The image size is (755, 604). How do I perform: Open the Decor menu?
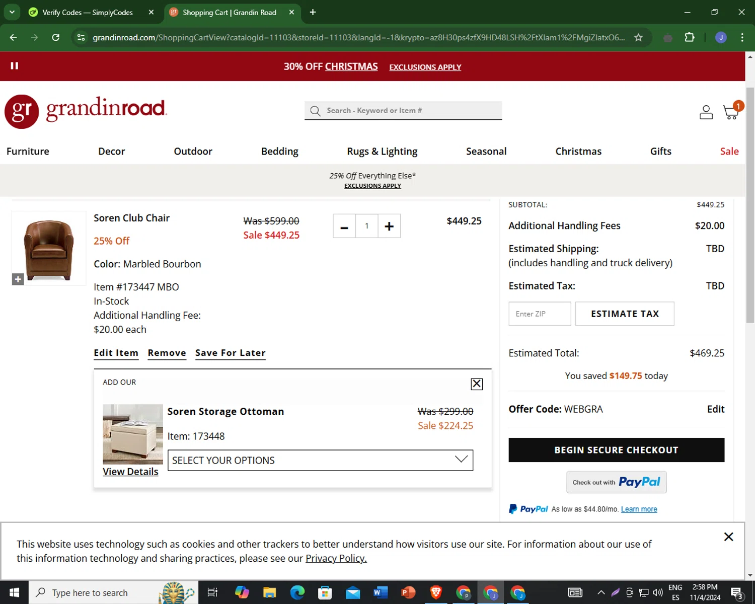tap(111, 151)
